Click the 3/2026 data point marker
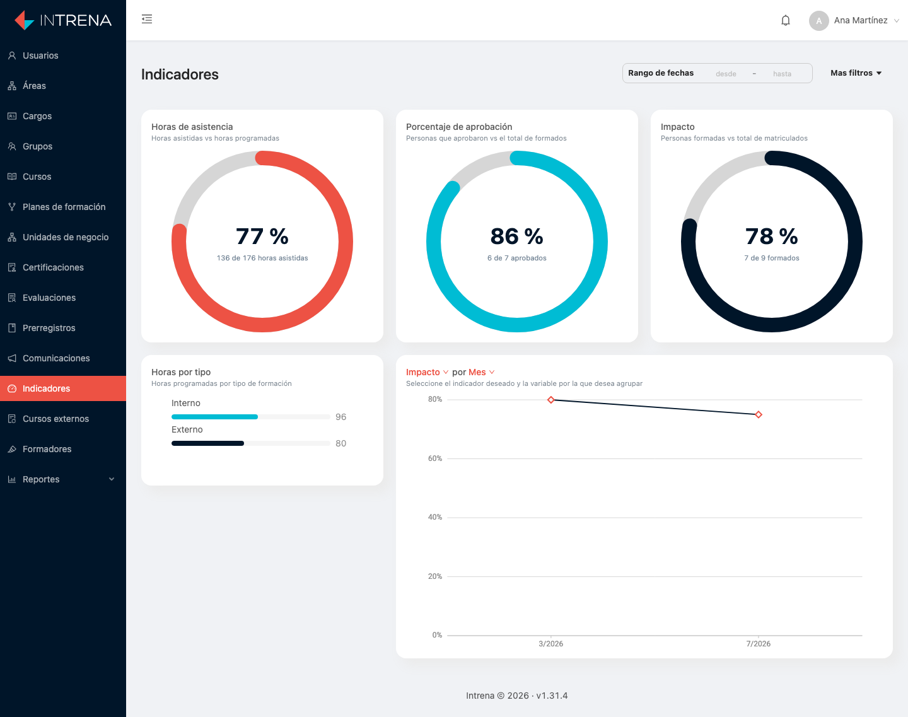 click(x=551, y=400)
